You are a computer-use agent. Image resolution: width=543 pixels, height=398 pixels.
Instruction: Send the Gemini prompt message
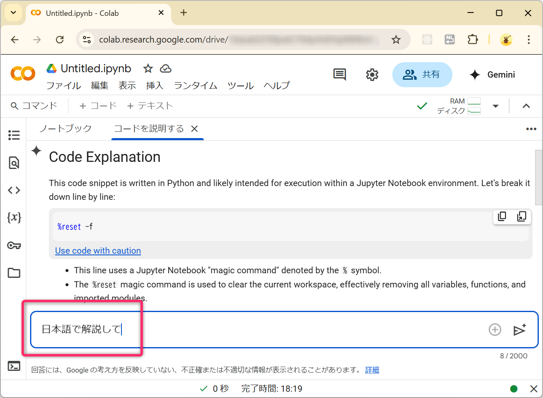click(520, 330)
